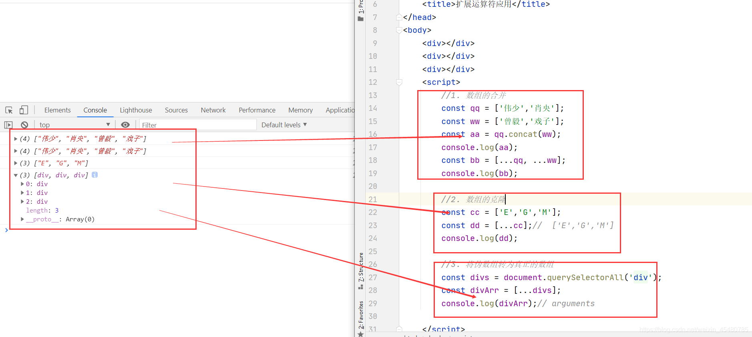Show the console sidebar icon
This screenshot has width=752, height=337.
point(8,125)
